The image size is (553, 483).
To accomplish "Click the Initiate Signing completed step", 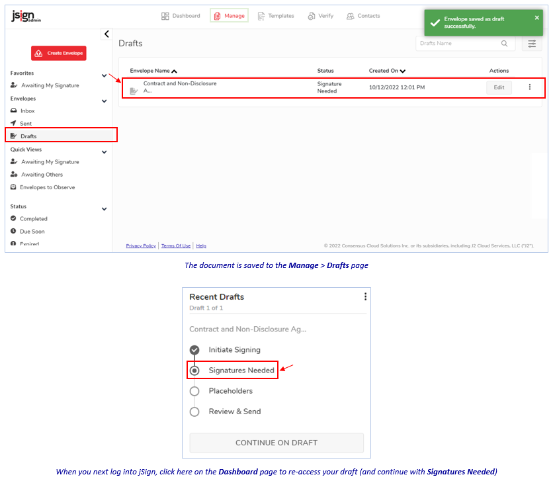I will pyautogui.click(x=225, y=350).
